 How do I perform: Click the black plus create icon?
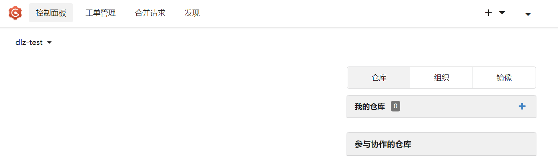(488, 13)
